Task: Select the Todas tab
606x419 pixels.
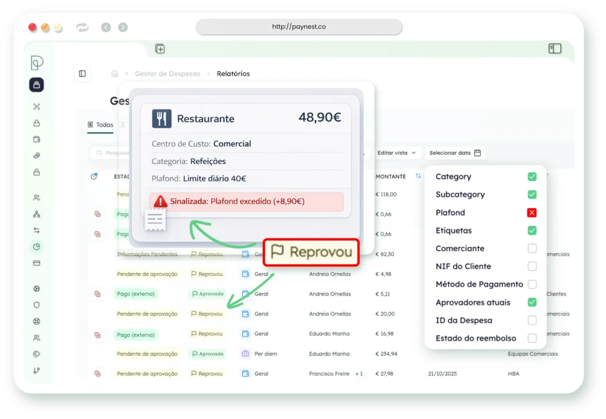Action: (x=101, y=125)
